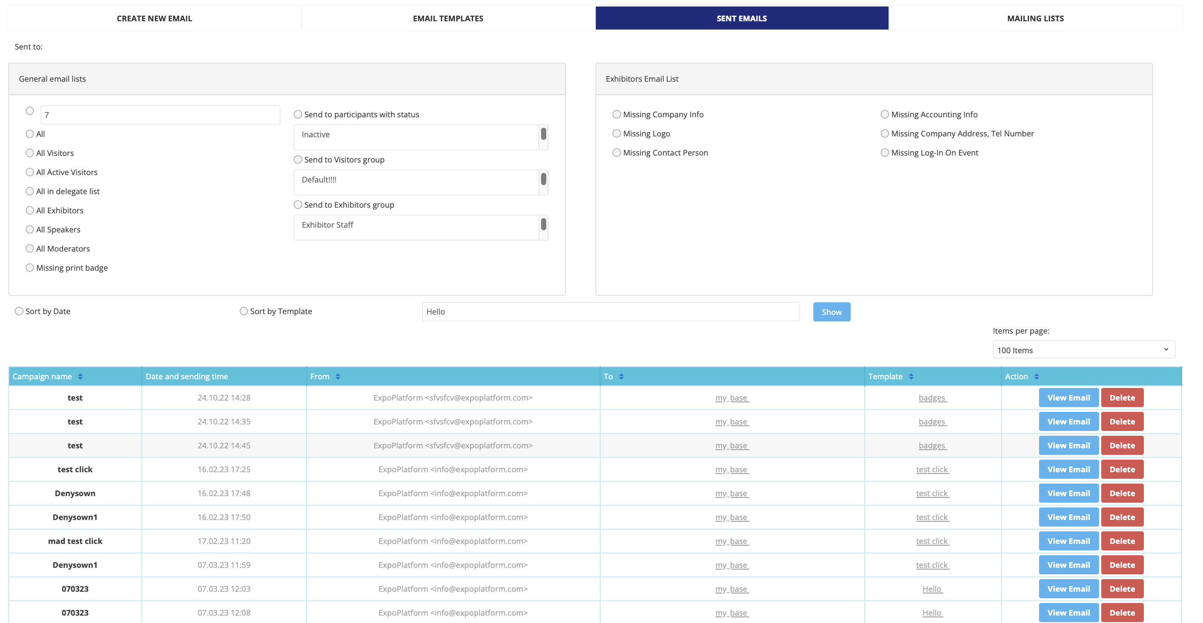Sort by Template column arrow icon
The width and height of the screenshot is (1203, 623).
pos(911,377)
